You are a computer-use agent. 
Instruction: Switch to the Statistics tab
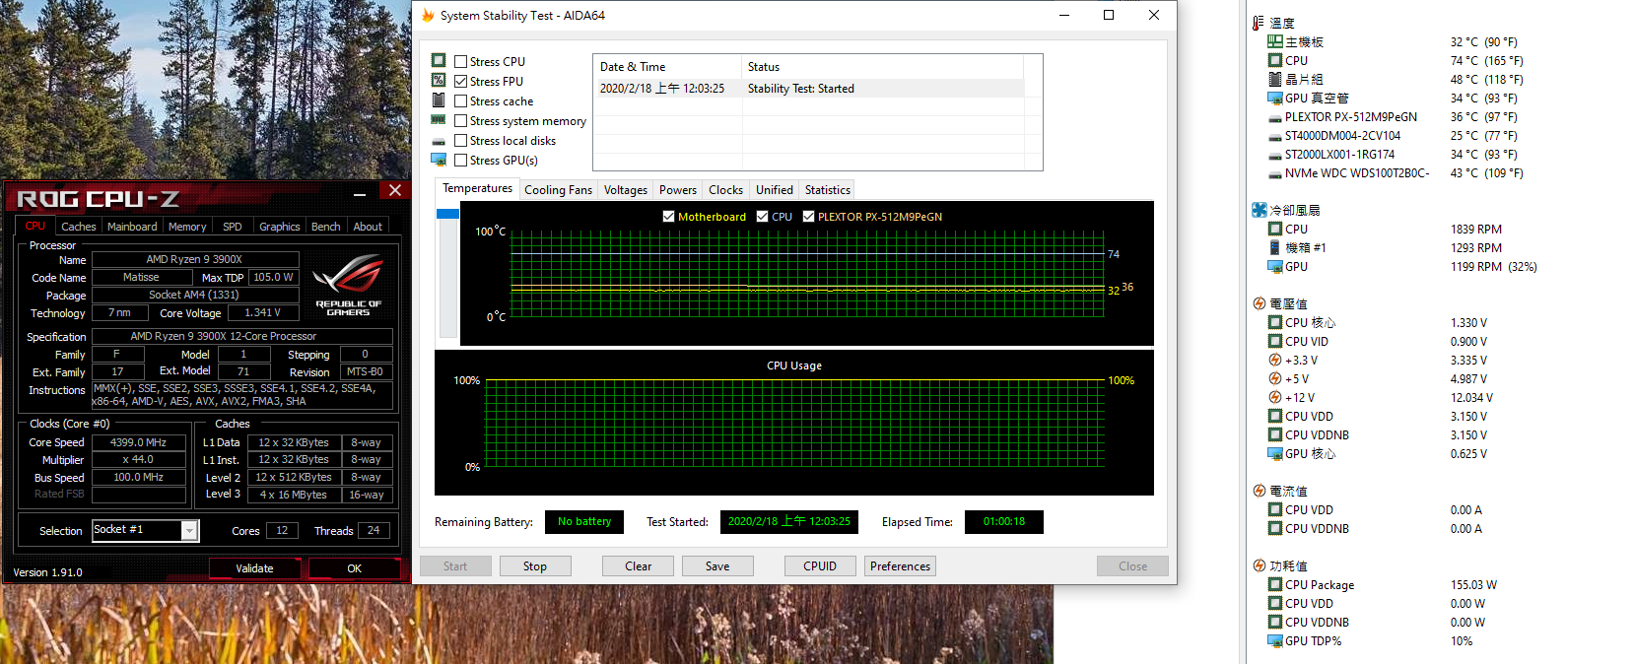828,190
